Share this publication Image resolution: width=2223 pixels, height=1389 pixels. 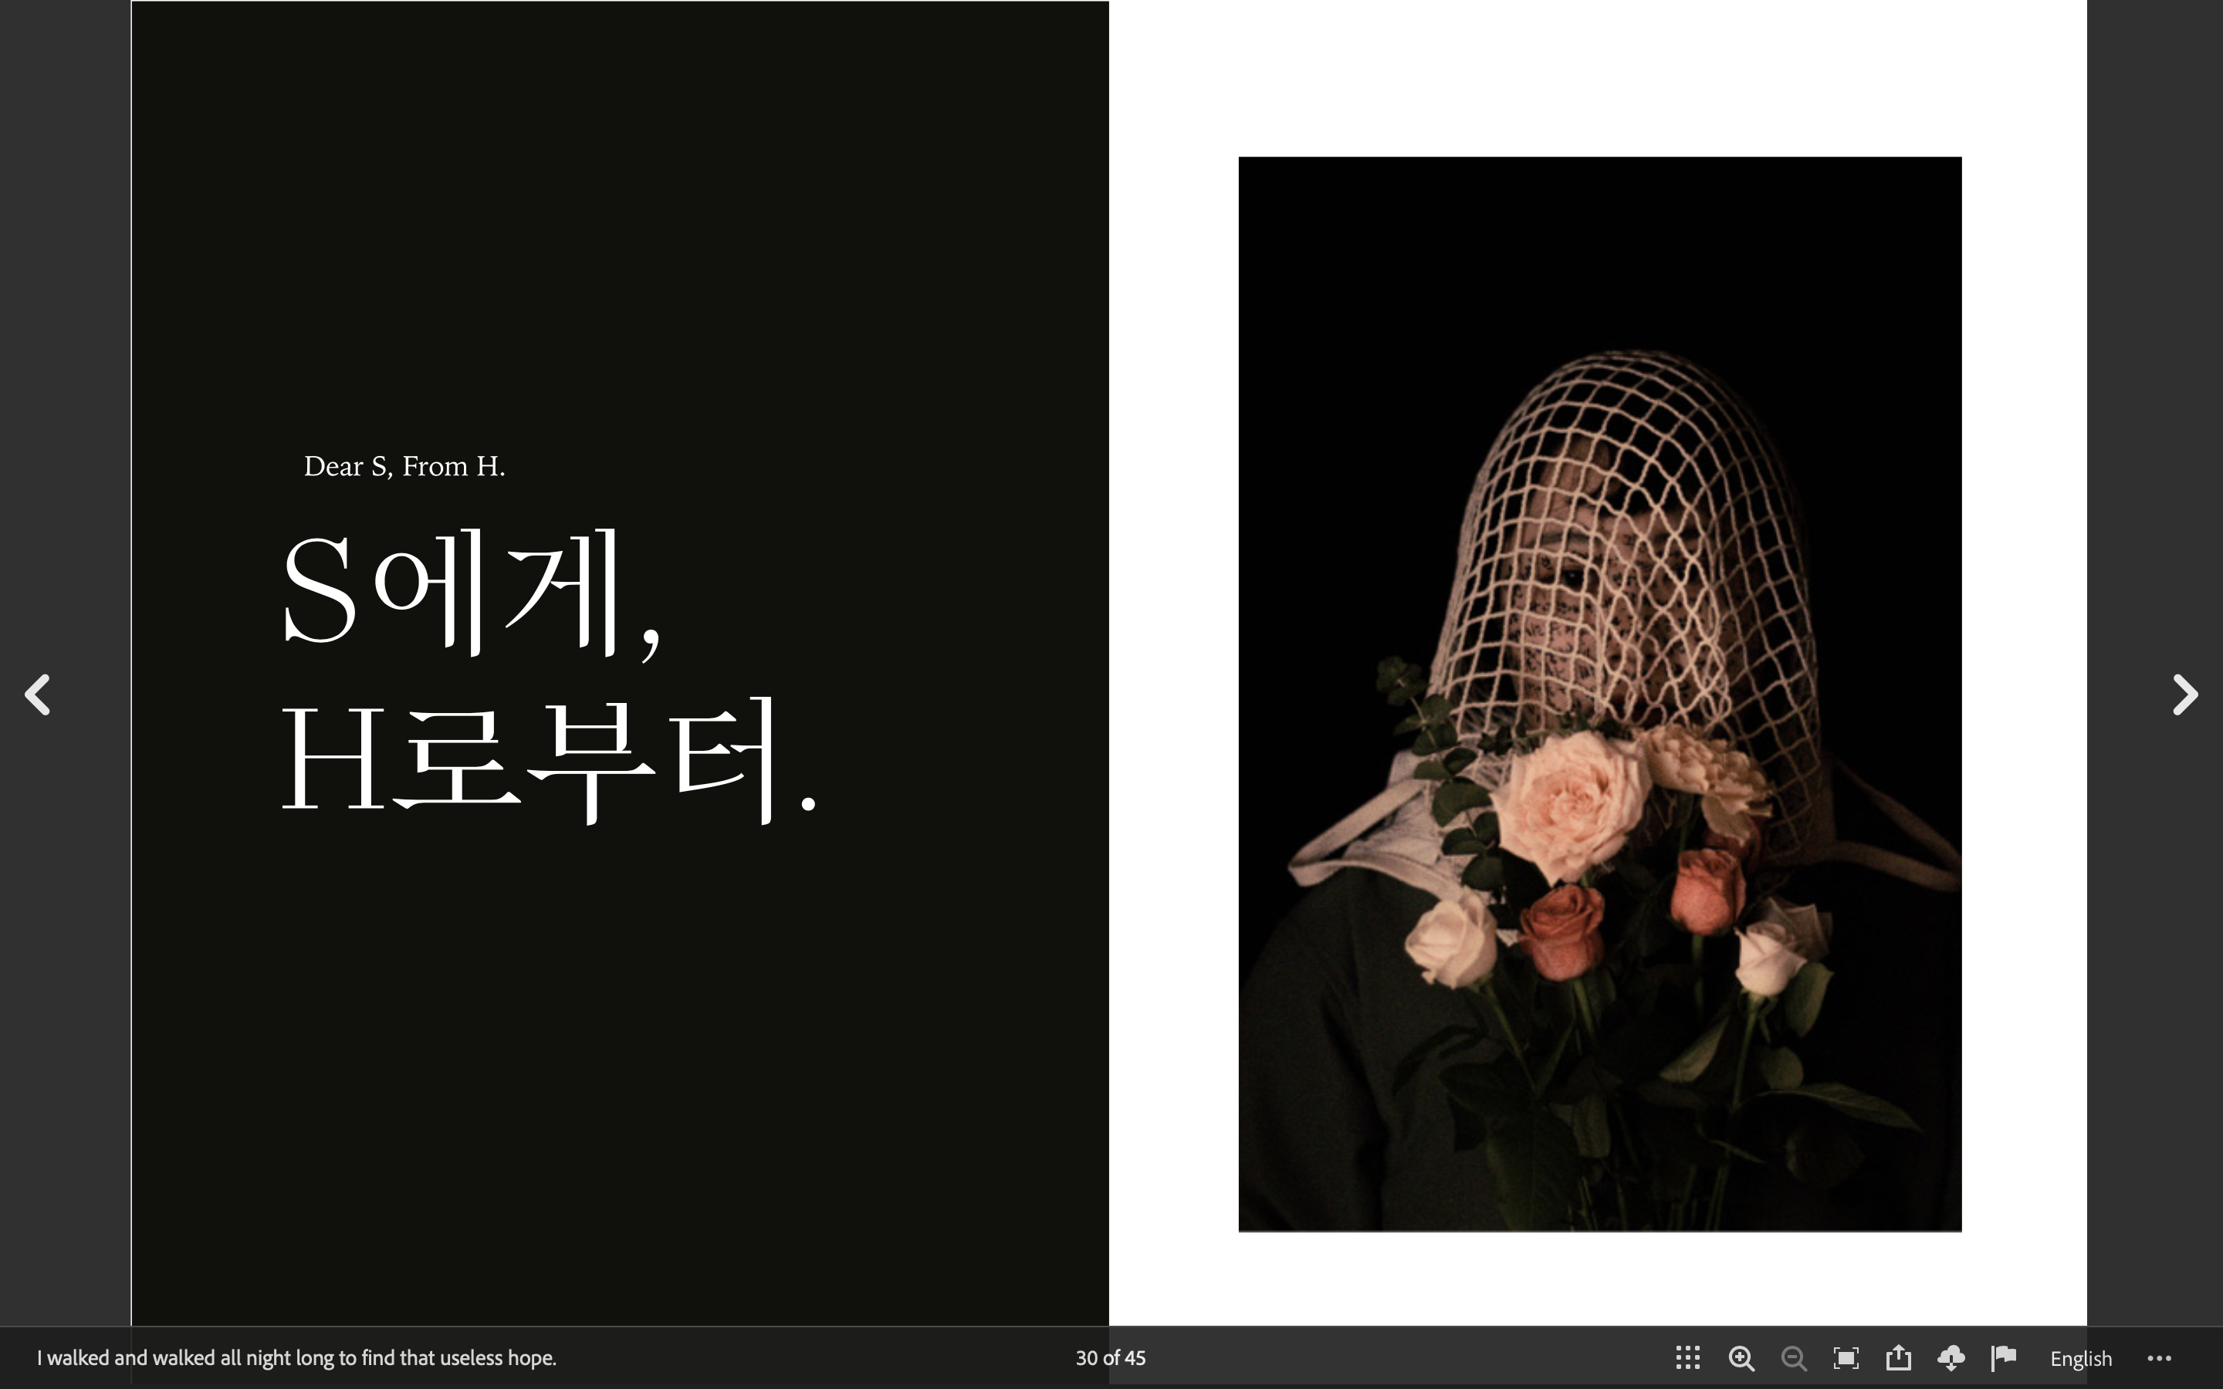pos(1899,1358)
